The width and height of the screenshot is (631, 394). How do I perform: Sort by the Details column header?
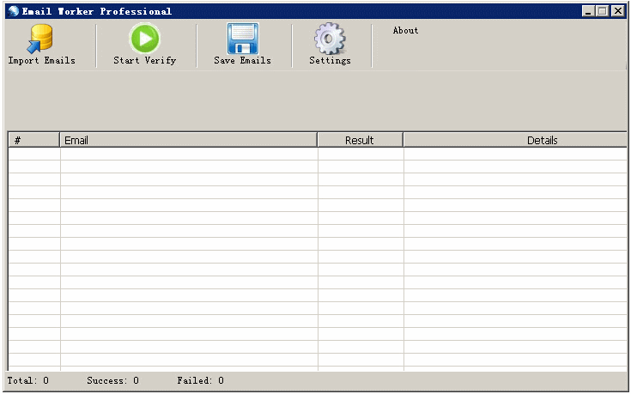[515, 140]
